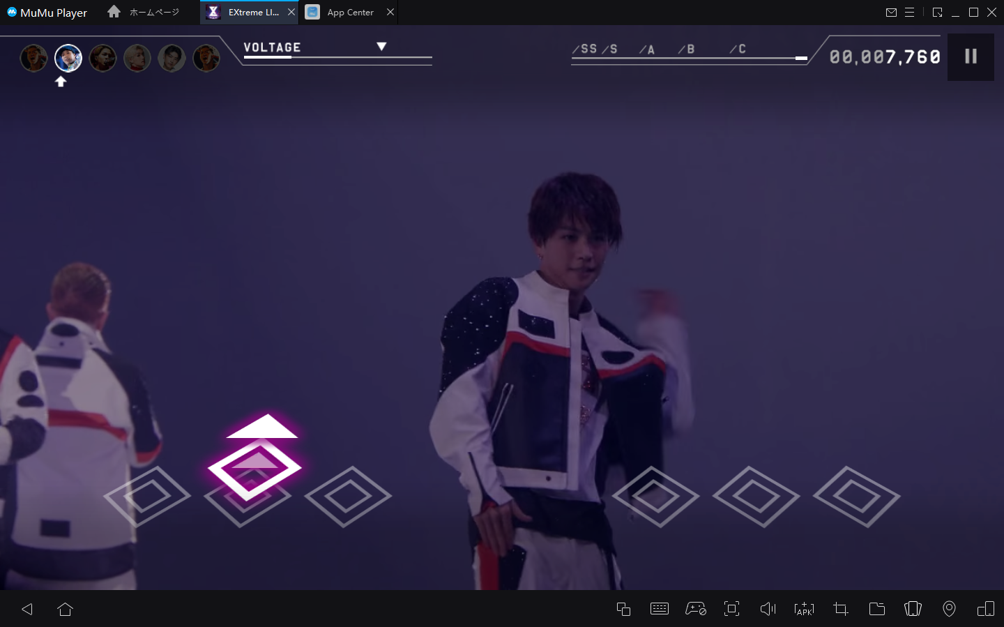1004x627 pixels.
Task: Click the MuMu Player logo
Action: pos(47,13)
